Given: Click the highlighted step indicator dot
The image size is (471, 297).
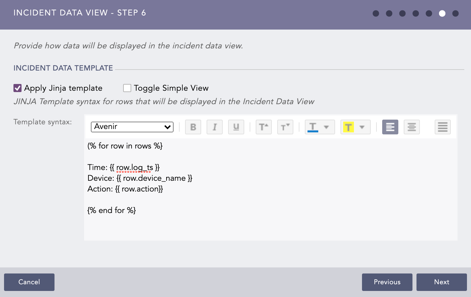Looking at the screenshot, I should pyautogui.click(x=442, y=13).
